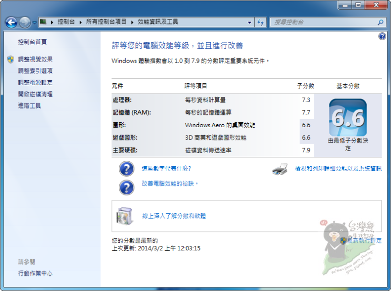This screenshot has height=291, width=391.
Task: Click 每秒的記憶體運算 description text
Action: pyautogui.click(x=208, y=112)
